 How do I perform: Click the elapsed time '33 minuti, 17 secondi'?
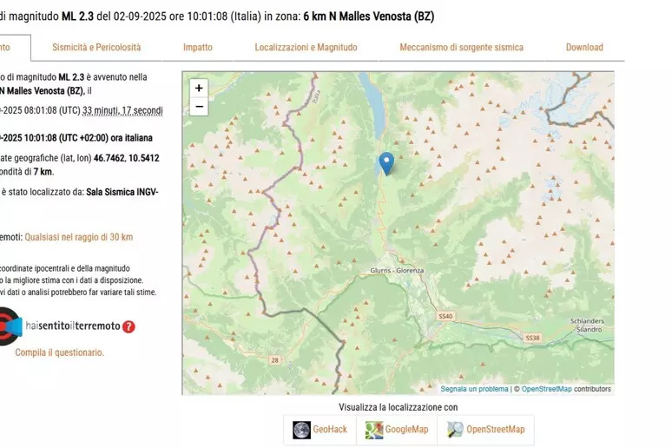(122, 110)
